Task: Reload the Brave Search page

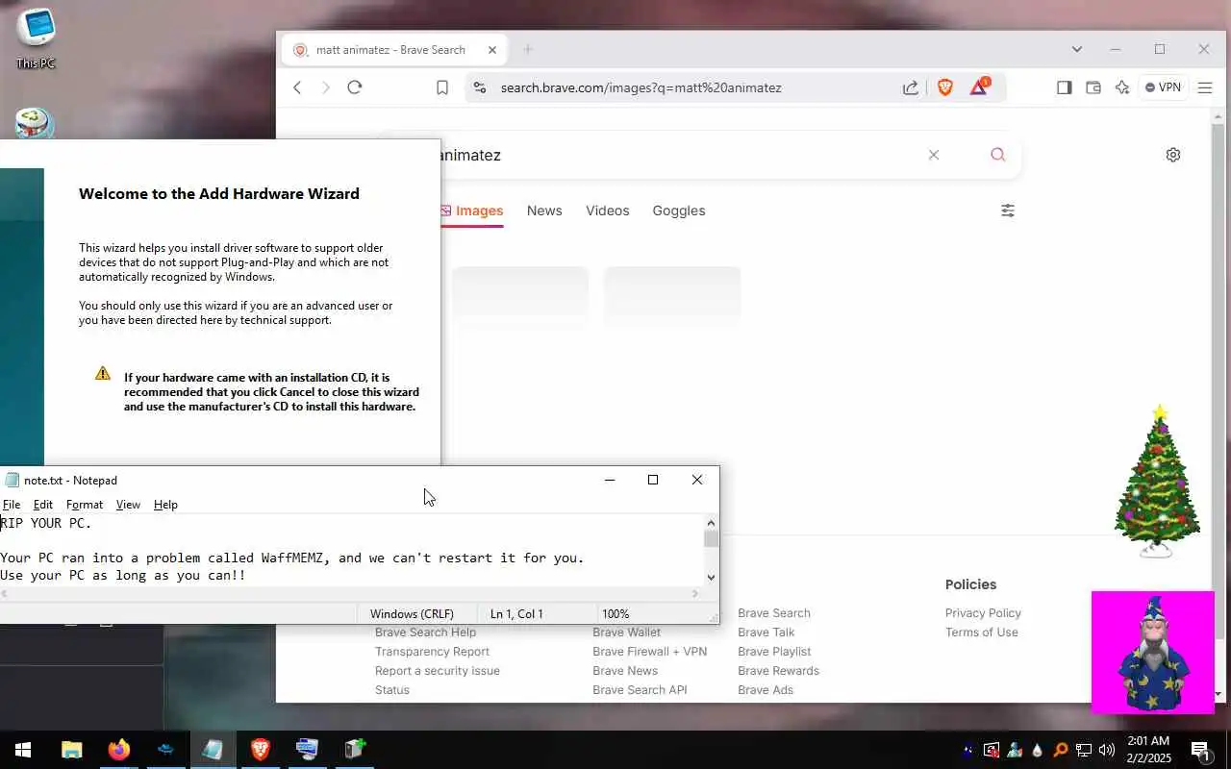Action: [355, 87]
